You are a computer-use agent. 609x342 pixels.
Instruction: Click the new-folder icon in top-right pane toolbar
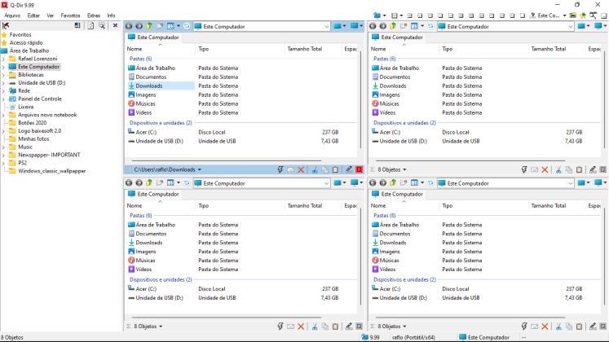(x=404, y=26)
